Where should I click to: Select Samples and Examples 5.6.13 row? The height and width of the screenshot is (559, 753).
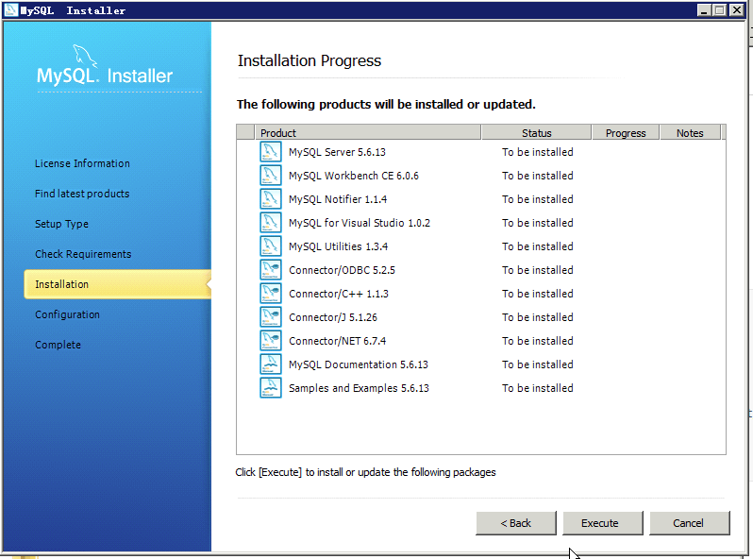click(480, 387)
